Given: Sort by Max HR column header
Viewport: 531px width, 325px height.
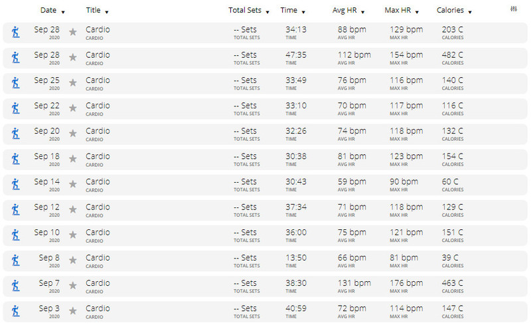Looking at the screenshot, I should pos(402,11).
